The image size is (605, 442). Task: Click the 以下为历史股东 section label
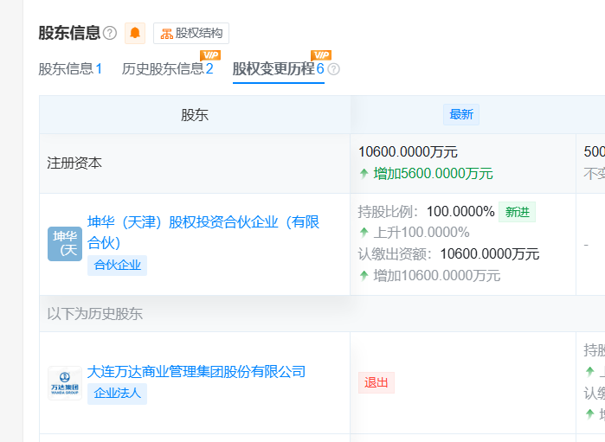tap(95, 314)
